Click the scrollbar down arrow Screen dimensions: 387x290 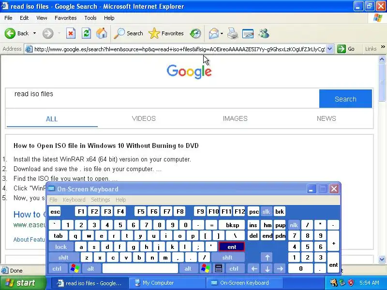click(382, 259)
